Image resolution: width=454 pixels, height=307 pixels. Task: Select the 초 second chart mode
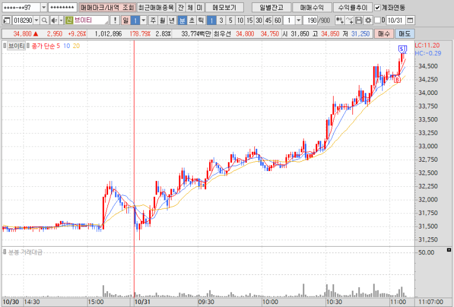[191, 21]
